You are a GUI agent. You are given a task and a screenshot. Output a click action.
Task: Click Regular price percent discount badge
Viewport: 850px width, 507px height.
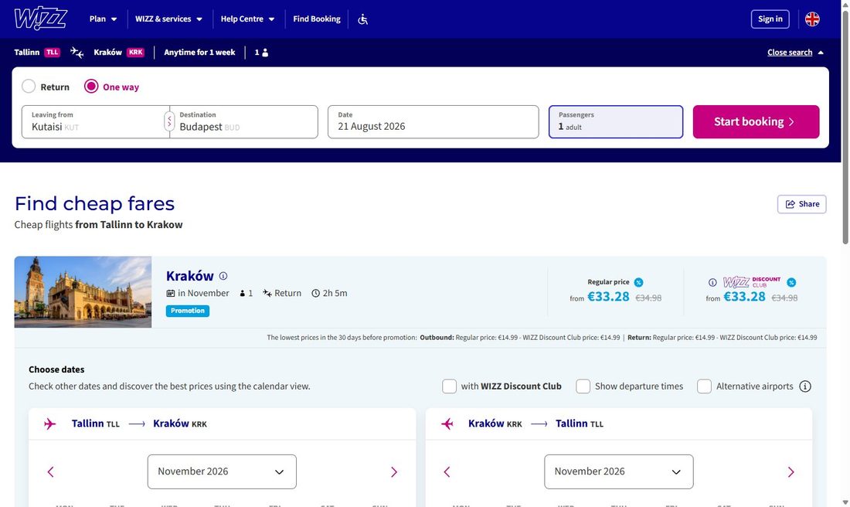coord(638,283)
